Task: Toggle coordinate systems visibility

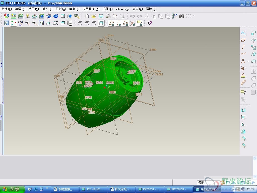Action: (133, 23)
